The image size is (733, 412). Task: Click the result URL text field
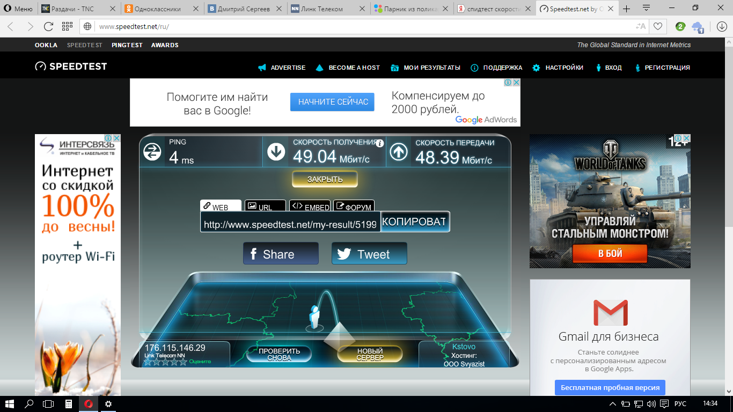[290, 222]
